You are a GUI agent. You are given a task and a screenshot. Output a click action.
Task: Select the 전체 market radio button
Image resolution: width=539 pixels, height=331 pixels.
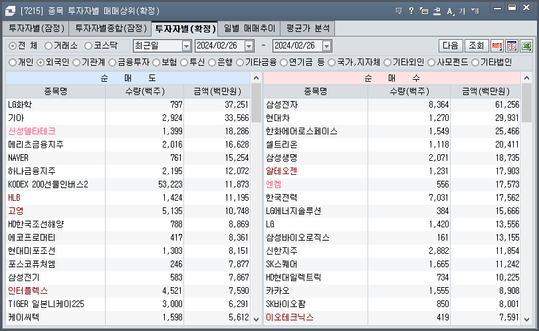point(13,46)
